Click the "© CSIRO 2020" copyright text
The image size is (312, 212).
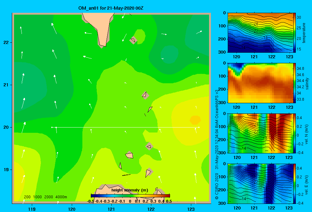(217, 186)
